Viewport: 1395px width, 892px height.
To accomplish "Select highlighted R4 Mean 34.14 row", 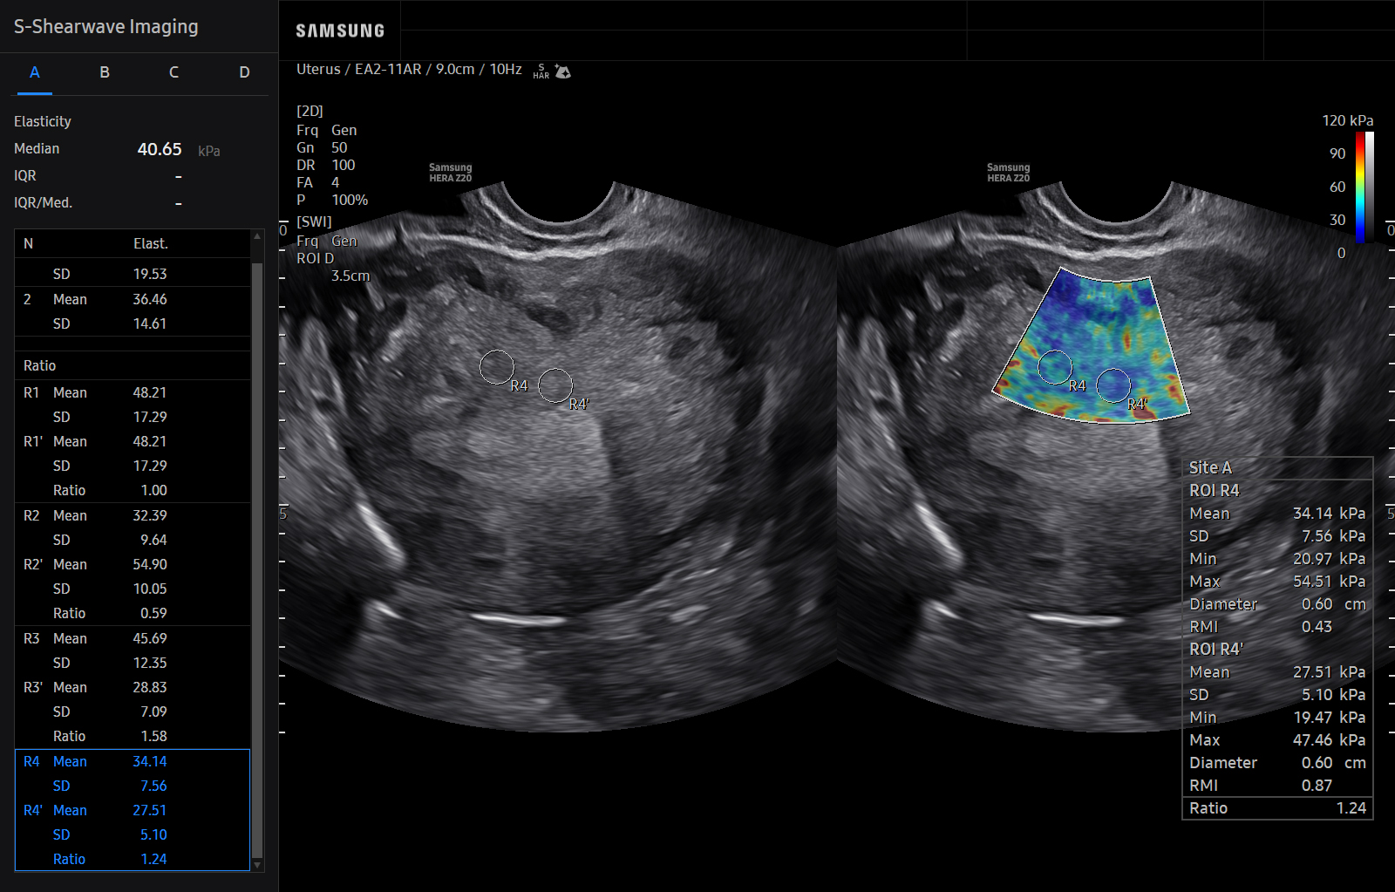I will [x=133, y=761].
